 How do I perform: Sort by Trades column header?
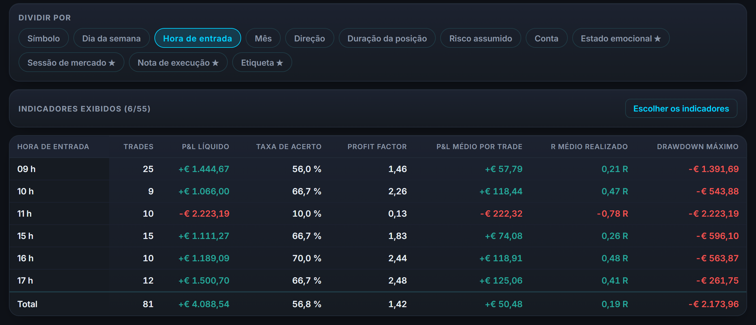[x=138, y=147]
